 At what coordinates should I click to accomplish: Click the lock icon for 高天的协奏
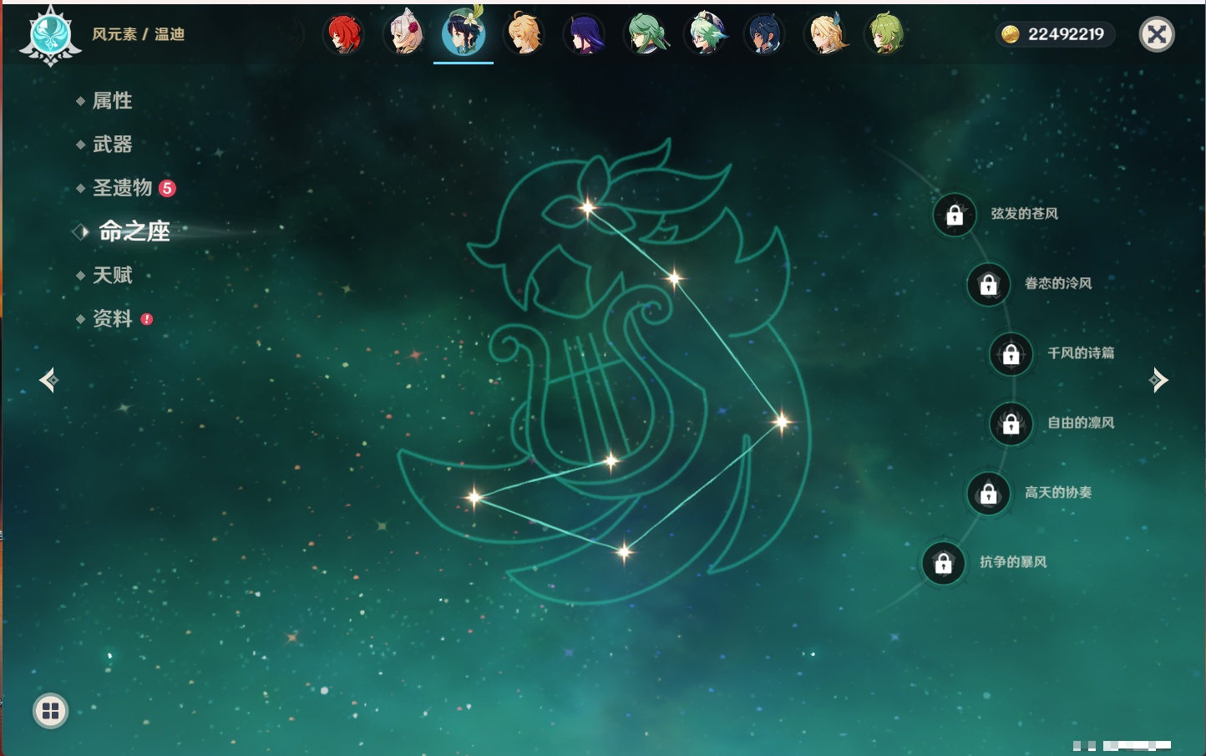click(x=989, y=494)
